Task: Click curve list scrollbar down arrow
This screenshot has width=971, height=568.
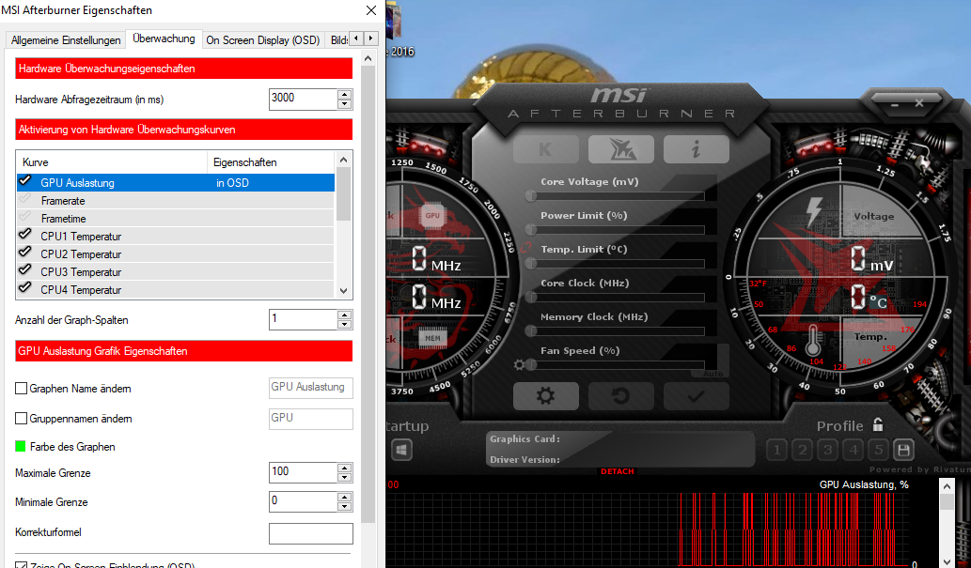Action: [x=344, y=291]
